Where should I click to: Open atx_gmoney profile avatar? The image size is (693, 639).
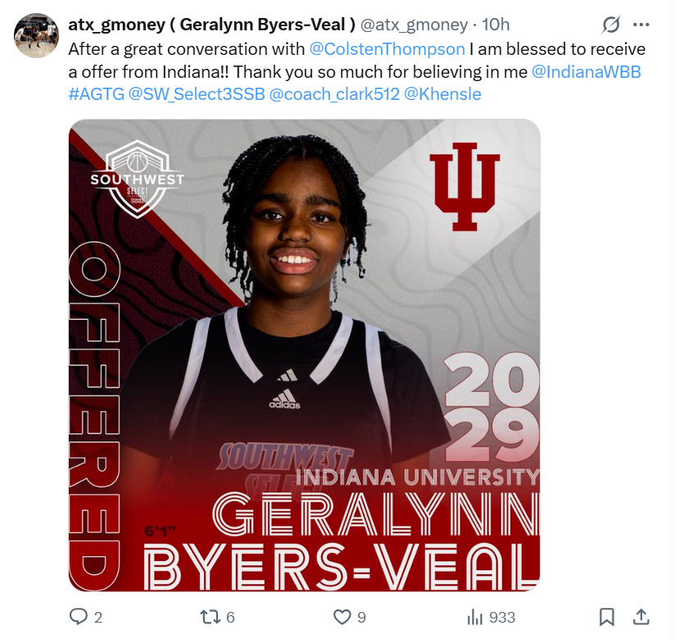[x=36, y=35]
